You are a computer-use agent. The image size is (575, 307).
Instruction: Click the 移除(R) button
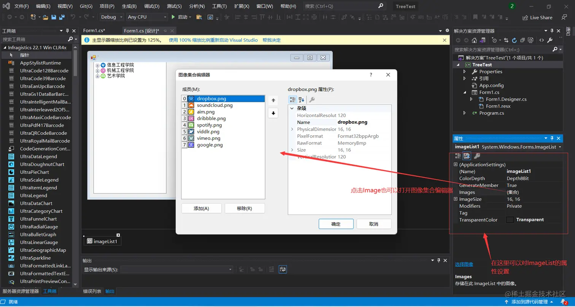pos(245,208)
